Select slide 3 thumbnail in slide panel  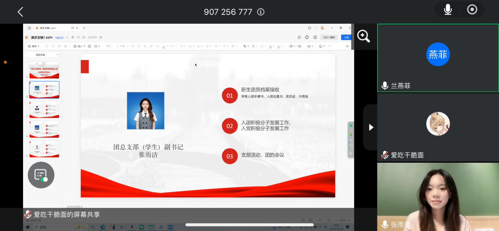[44, 109]
